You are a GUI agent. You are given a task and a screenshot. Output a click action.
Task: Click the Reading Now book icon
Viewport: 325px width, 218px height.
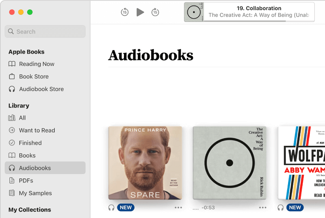click(12, 64)
